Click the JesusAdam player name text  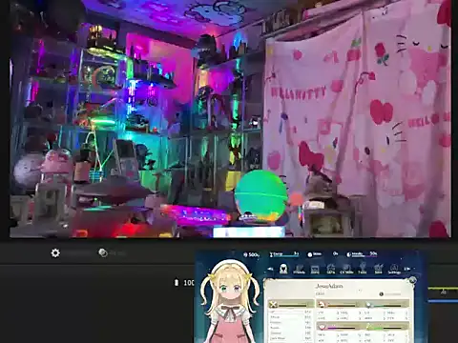(329, 286)
